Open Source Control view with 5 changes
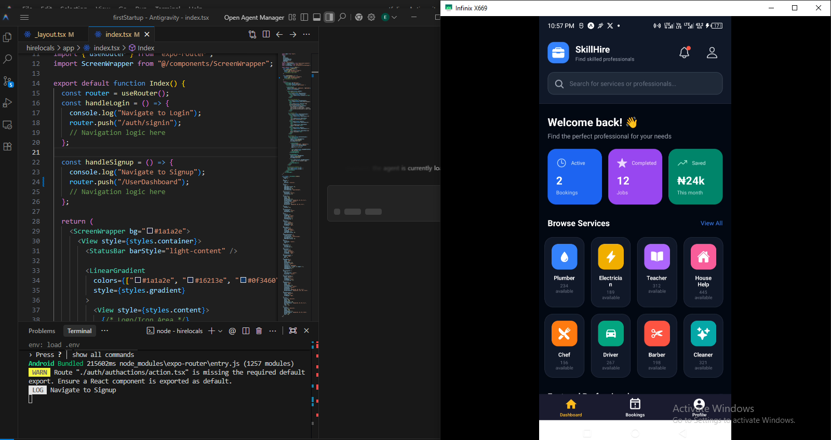The height and width of the screenshot is (440, 831). click(7, 81)
